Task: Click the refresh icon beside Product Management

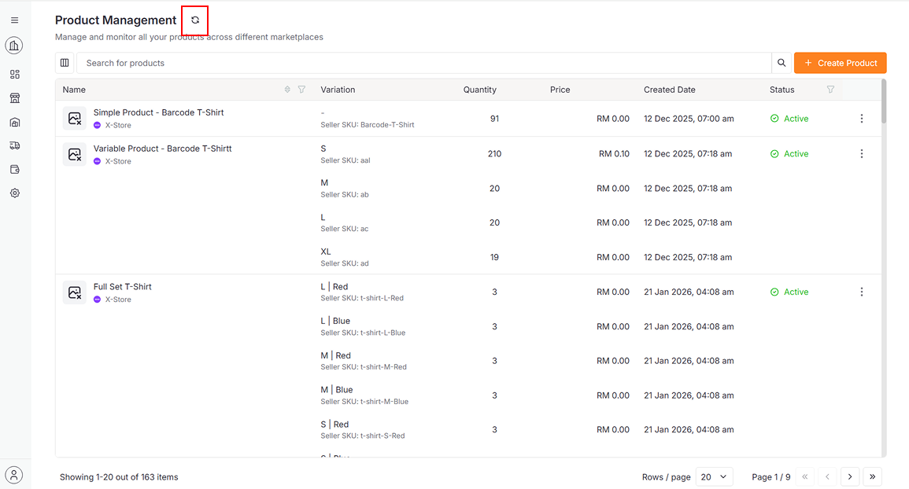Action: click(195, 20)
